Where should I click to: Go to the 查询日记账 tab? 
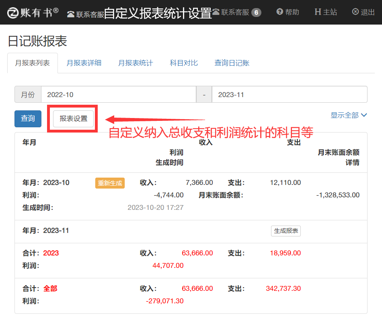(x=232, y=63)
